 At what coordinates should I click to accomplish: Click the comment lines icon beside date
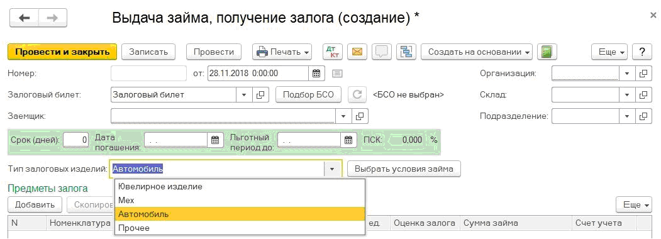coord(337,74)
